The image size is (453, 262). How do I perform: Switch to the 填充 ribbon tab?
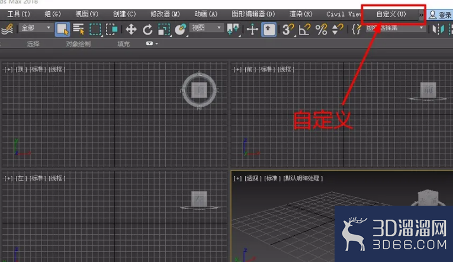click(x=123, y=44)
